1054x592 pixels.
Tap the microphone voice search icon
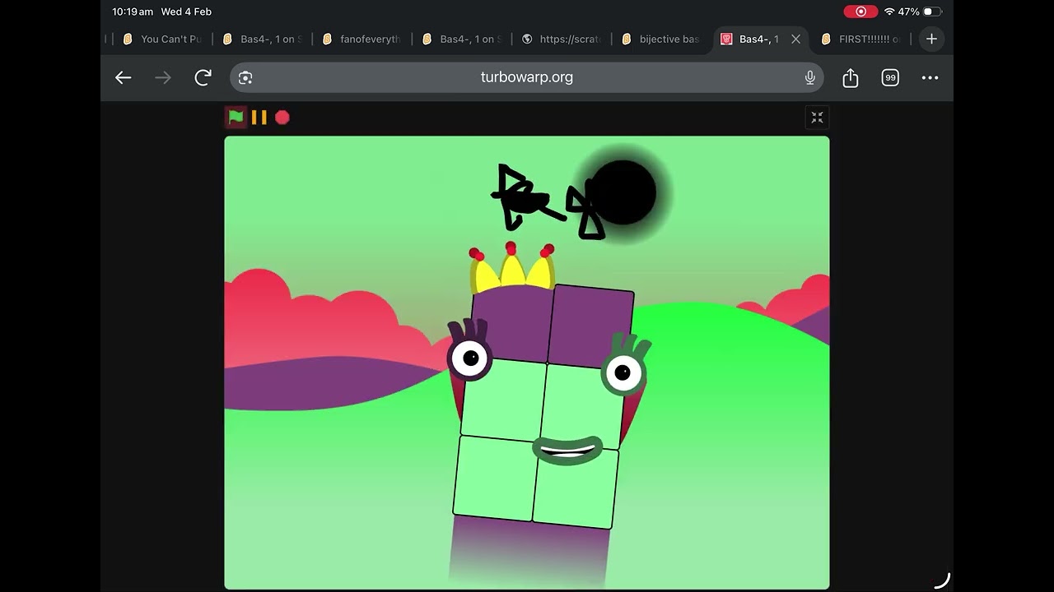coord(810,77)
